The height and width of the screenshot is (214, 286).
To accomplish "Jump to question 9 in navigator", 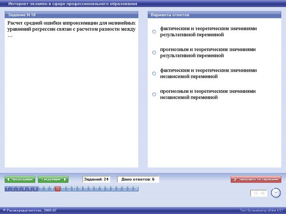I will (52, 189).
